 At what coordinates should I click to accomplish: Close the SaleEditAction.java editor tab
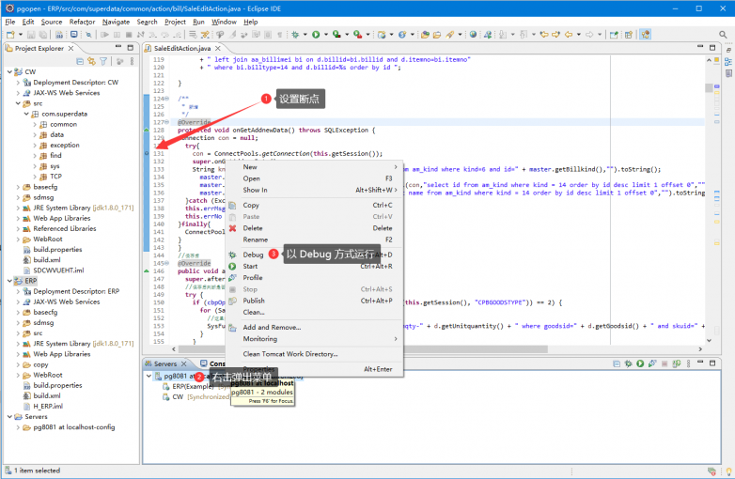[x=218, y=49]
